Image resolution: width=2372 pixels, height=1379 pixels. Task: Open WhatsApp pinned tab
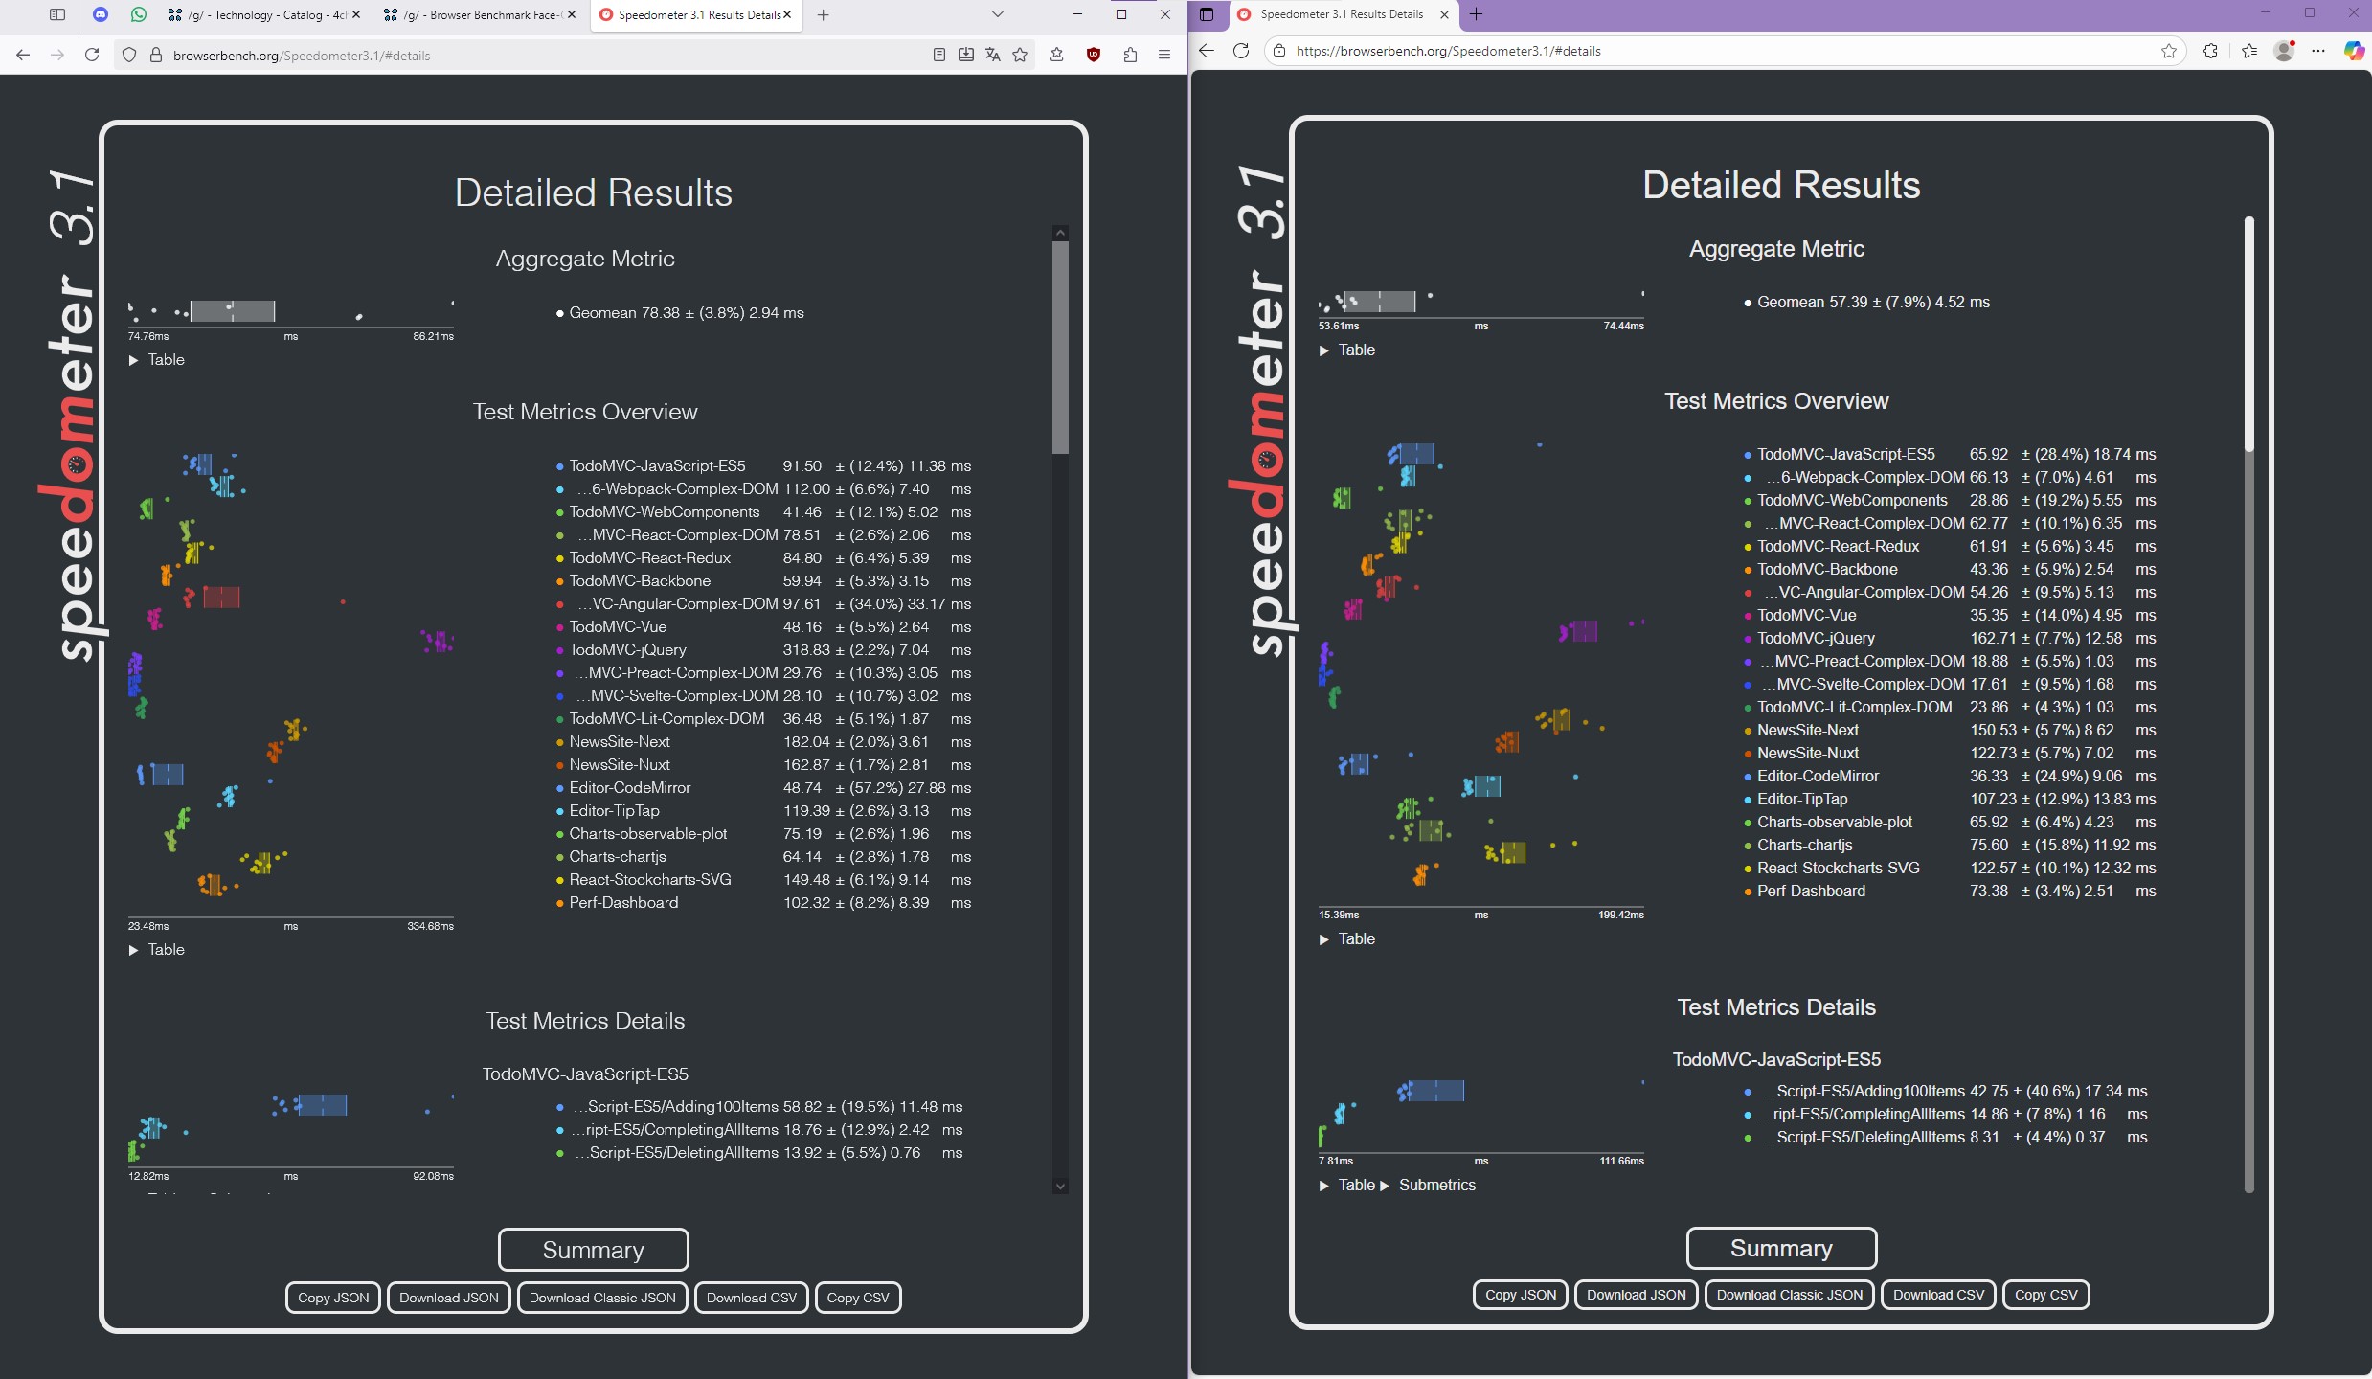pos(139,14)
